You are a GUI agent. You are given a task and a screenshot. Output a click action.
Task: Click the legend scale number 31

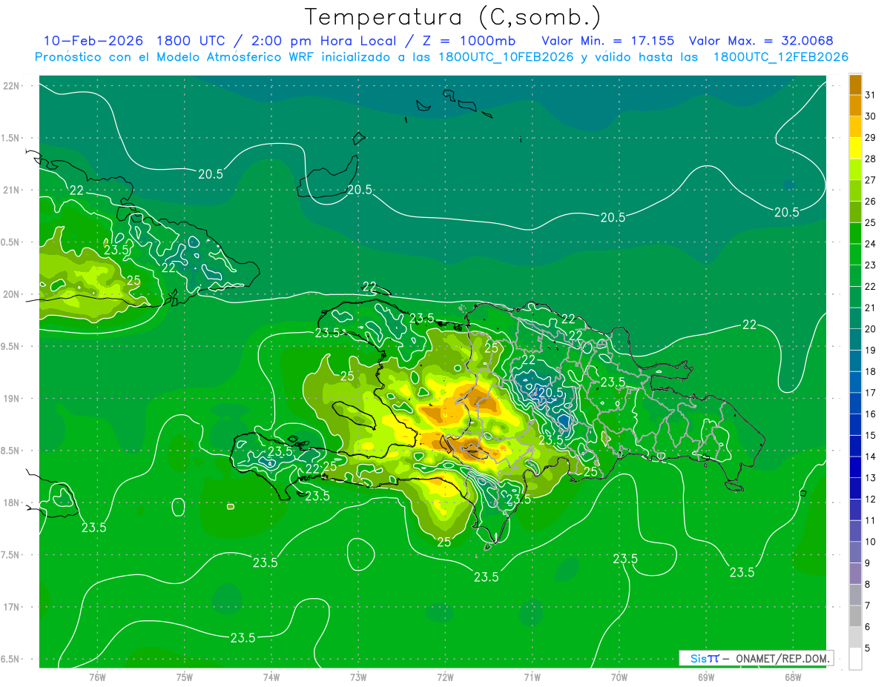tap(870, 95)
